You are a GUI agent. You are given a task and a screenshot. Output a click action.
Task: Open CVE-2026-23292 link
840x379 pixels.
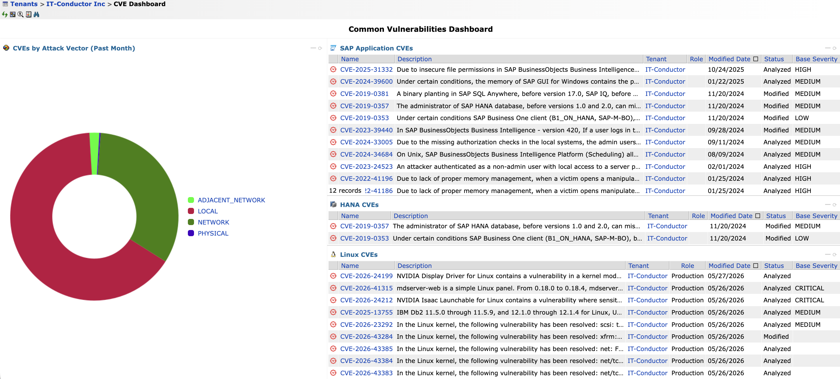pyautogui.click(x=366, y=324)
